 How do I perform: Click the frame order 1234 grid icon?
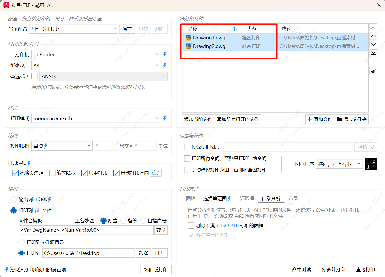(370, 164)
